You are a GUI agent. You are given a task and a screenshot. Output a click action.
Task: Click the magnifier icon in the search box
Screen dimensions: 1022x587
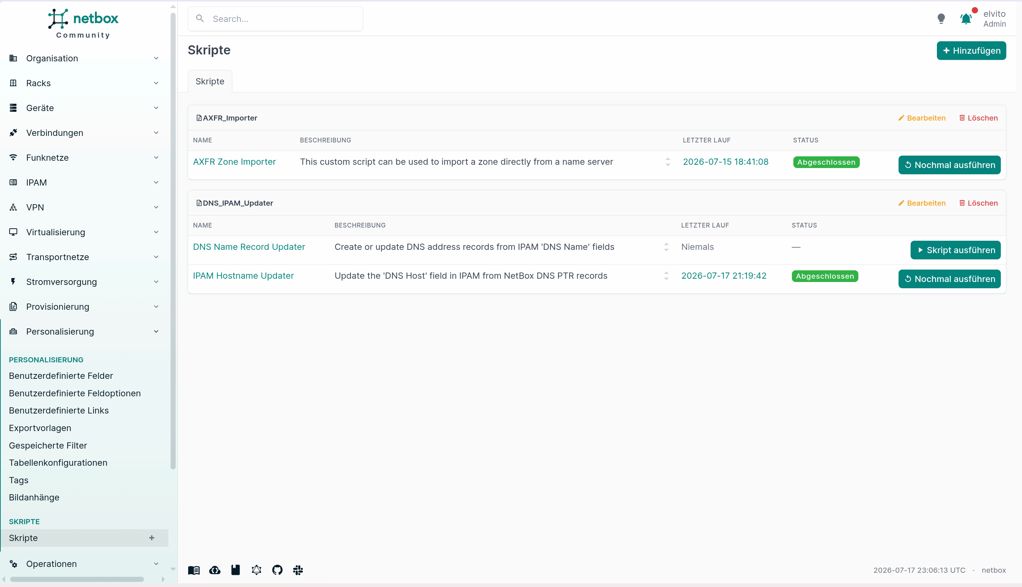199,19
